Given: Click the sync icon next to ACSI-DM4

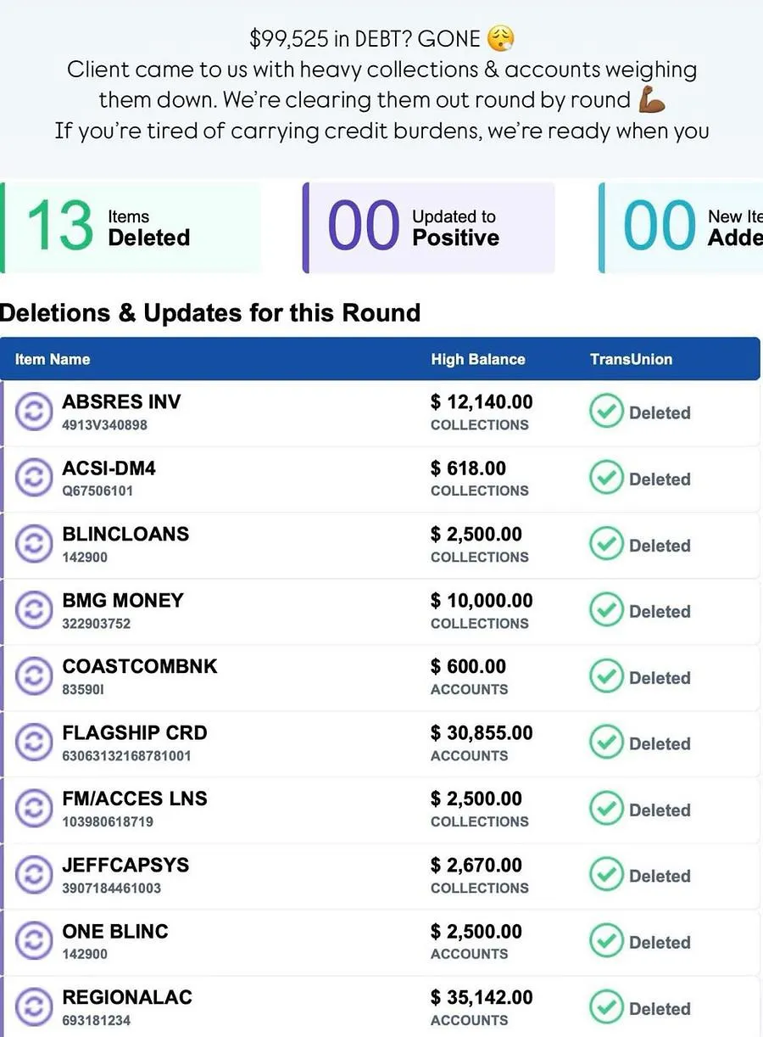Looking at the screenshot, I should pyautogui.click(x=32, y=478).
